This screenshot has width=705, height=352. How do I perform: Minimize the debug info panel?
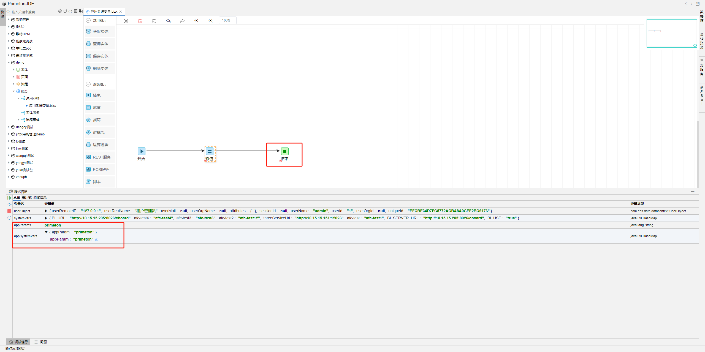pos(692,191)
